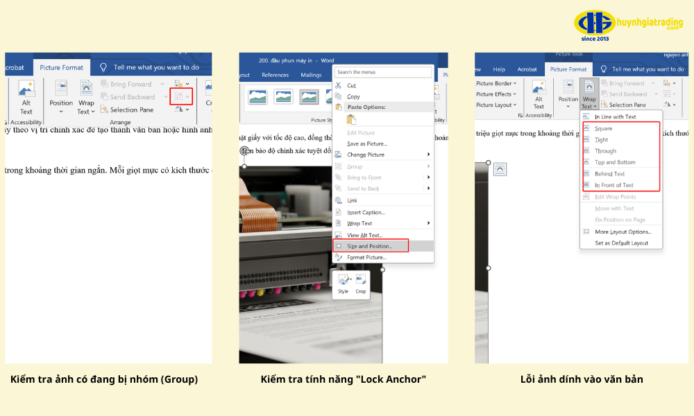Open the References ribbon tab

(x=275, y=75)
